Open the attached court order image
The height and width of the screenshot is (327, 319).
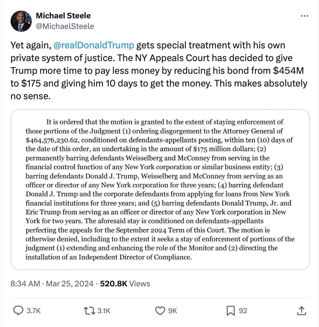(160, 190)
